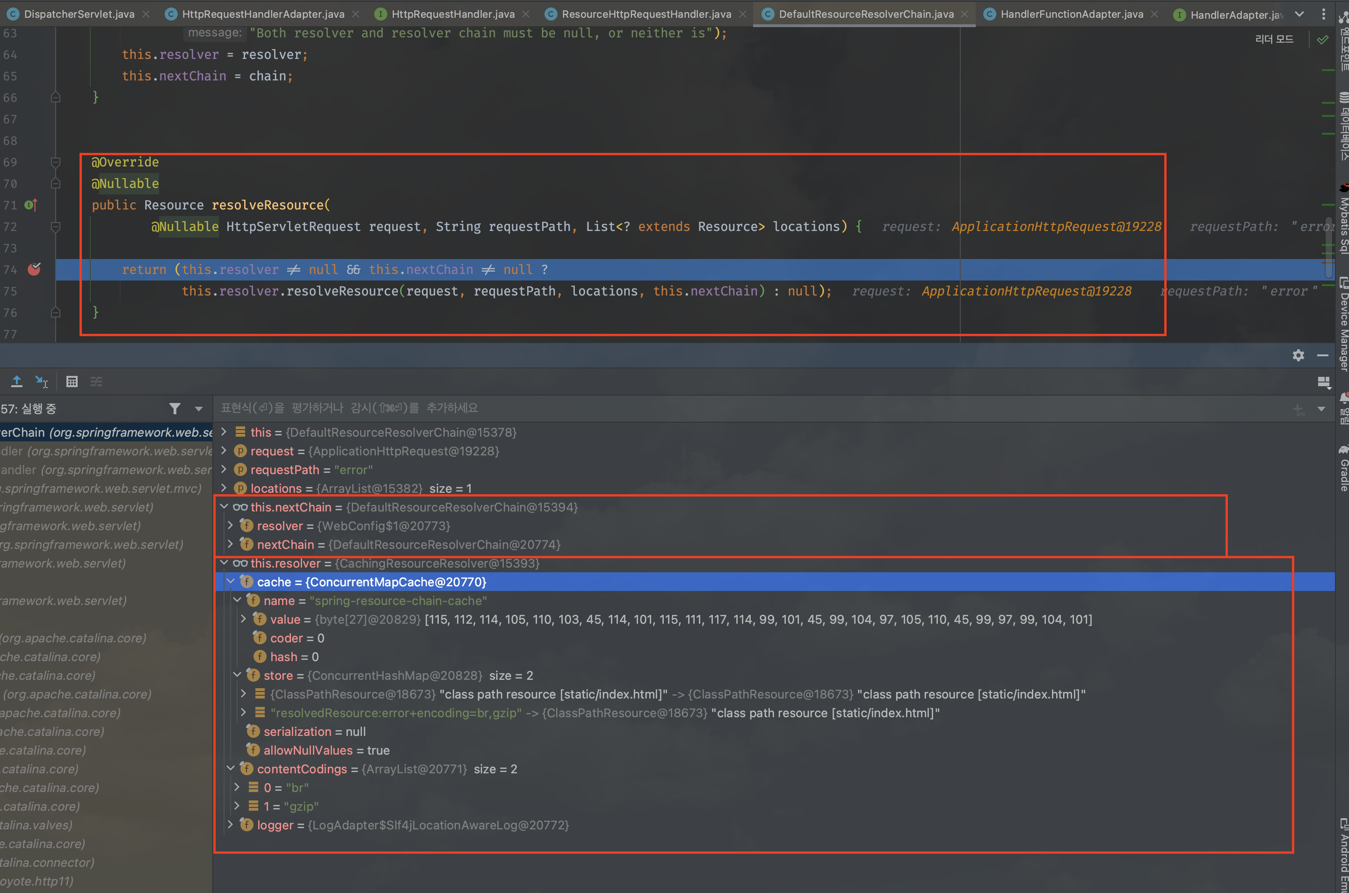
Task: Click the green inspection checkmark icon
Action: click(x=1323, y=39)
